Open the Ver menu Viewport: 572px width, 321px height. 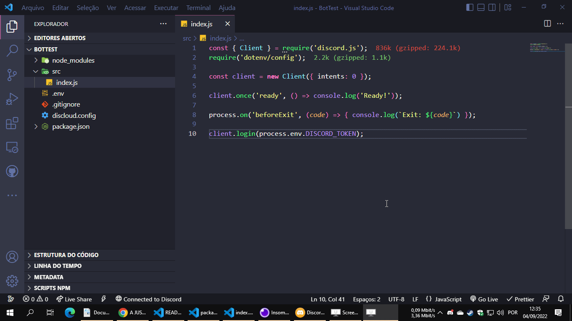(x=111, y=8)
